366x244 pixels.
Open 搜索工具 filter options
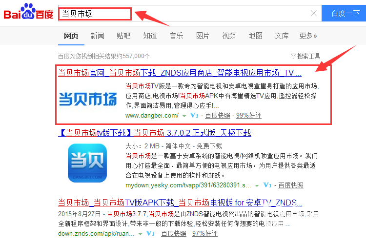pos(308,56)
